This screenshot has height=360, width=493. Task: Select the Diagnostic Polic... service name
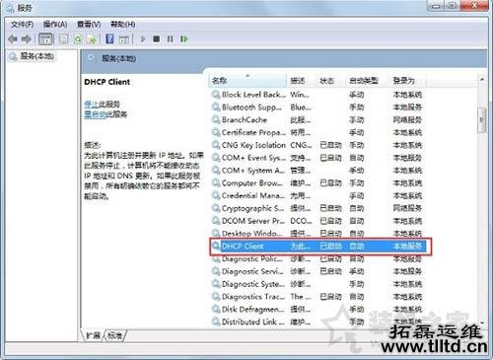(x=252, y=258)
